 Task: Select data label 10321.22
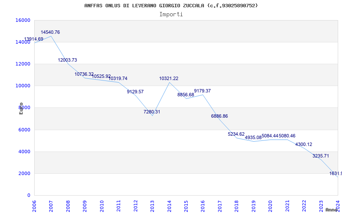pos(168,78)
